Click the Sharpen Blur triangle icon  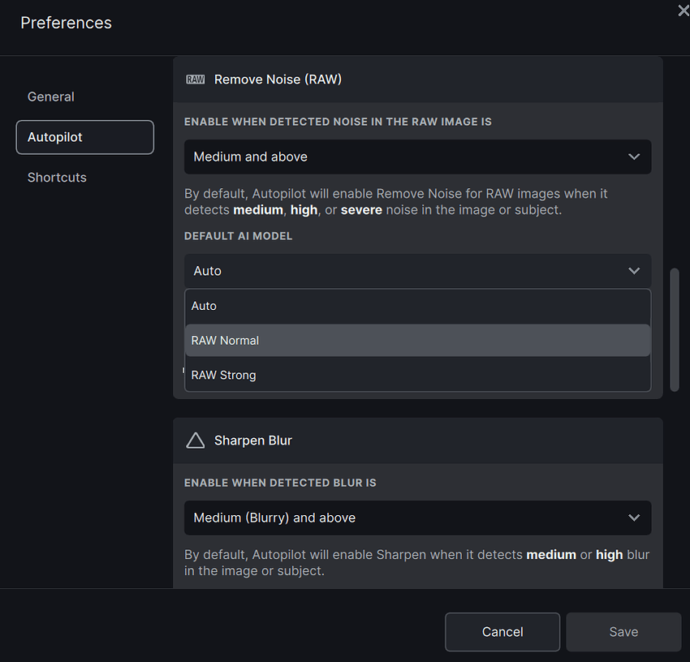point(195,441)
